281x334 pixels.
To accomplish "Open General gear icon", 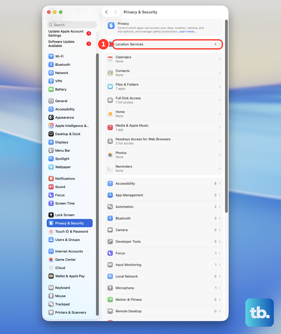I will click(x=51, y=101).
